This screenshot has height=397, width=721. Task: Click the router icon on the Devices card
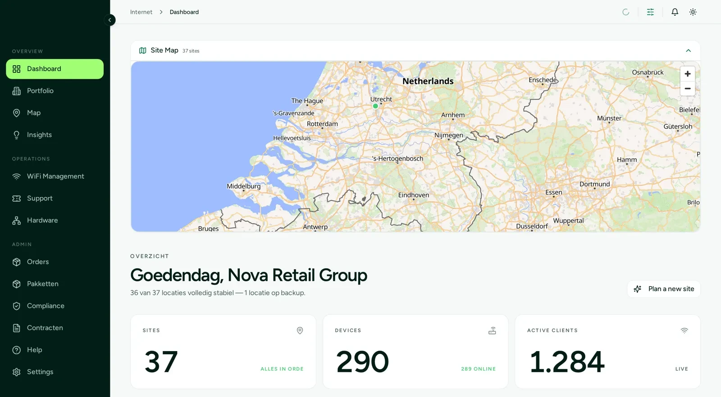492,331
